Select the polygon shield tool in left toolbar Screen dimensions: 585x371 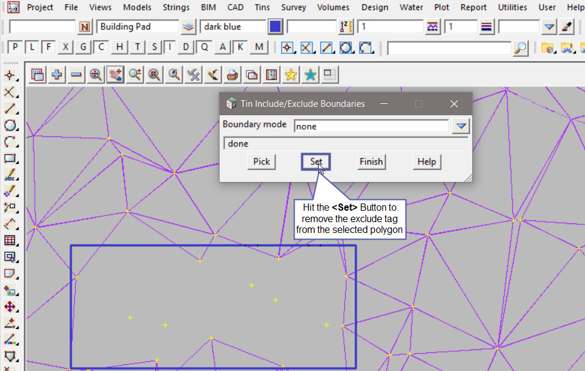click(x=10, y=356)
